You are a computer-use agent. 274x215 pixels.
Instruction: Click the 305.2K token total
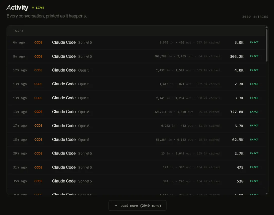tap(237, 56)
